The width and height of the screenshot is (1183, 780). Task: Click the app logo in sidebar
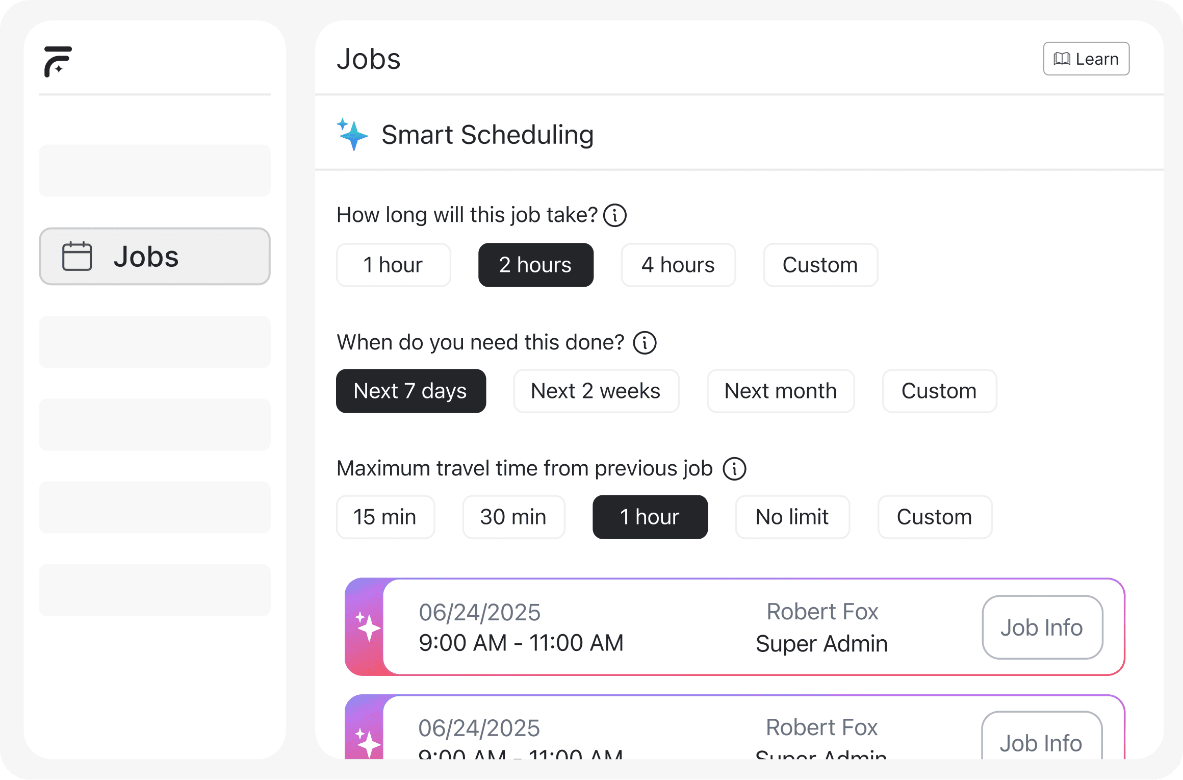click(x=58, y=61)
